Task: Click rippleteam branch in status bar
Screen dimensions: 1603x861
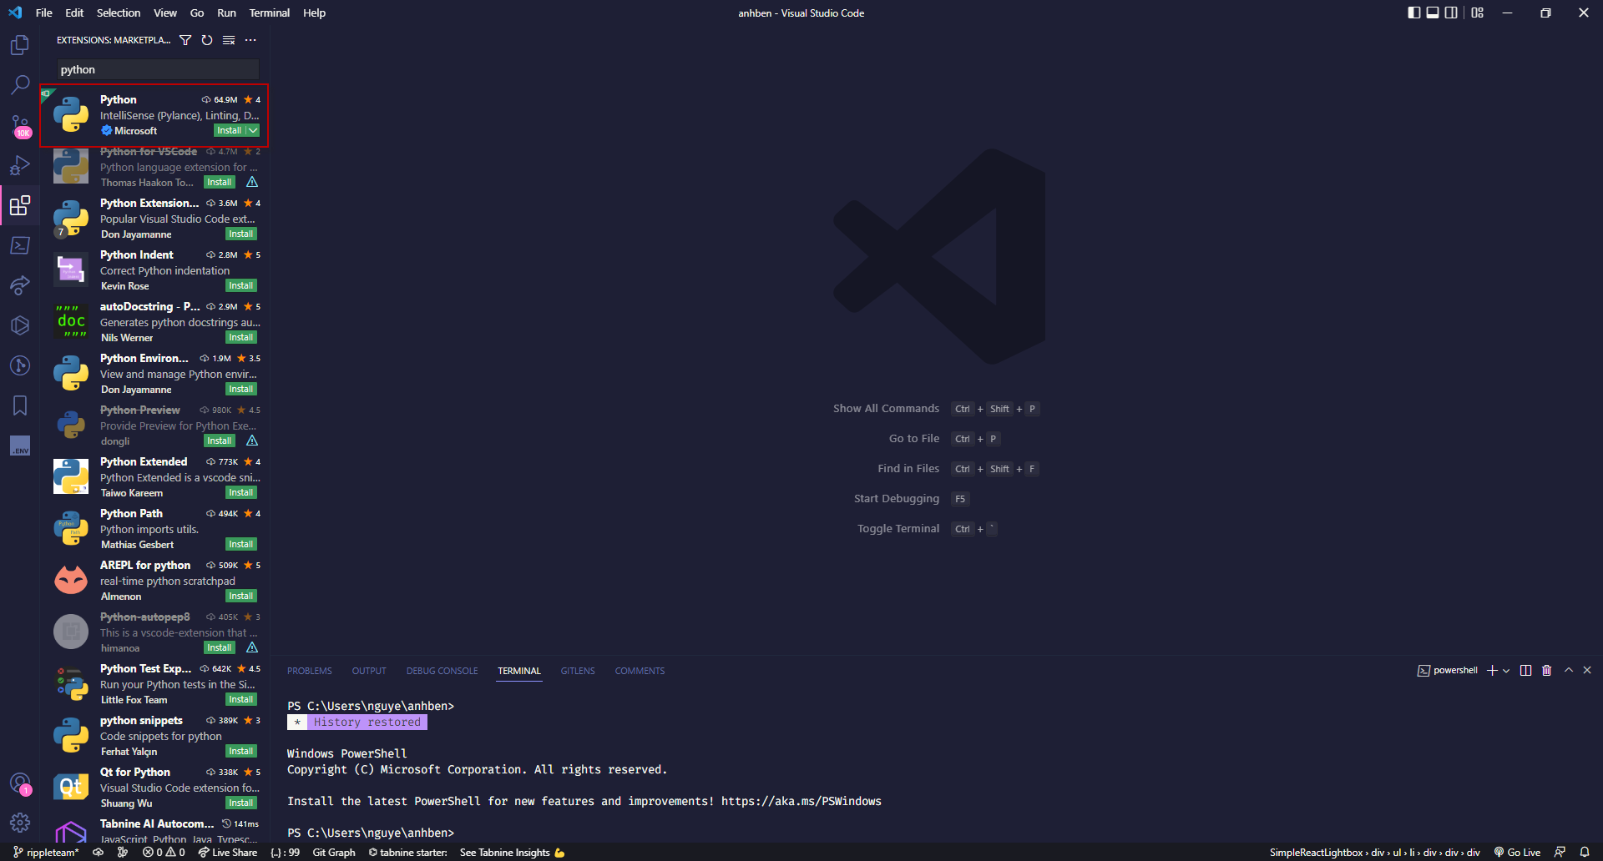Action: click(x=47, y=853)
